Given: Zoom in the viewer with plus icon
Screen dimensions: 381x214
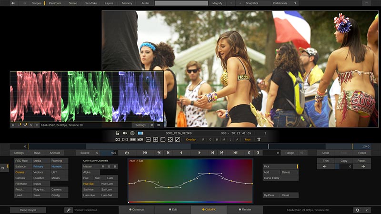Looking at the screenshot, I should click(155, 139).
